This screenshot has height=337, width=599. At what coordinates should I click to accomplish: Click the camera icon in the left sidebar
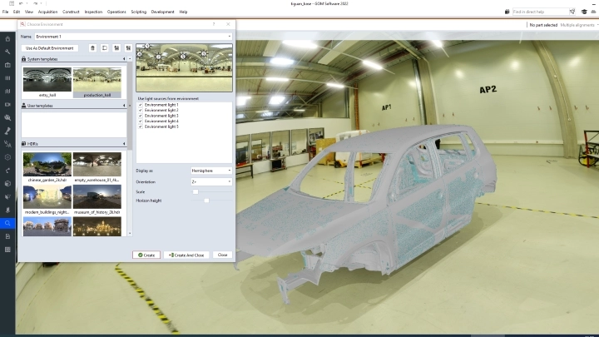(7, 65)
